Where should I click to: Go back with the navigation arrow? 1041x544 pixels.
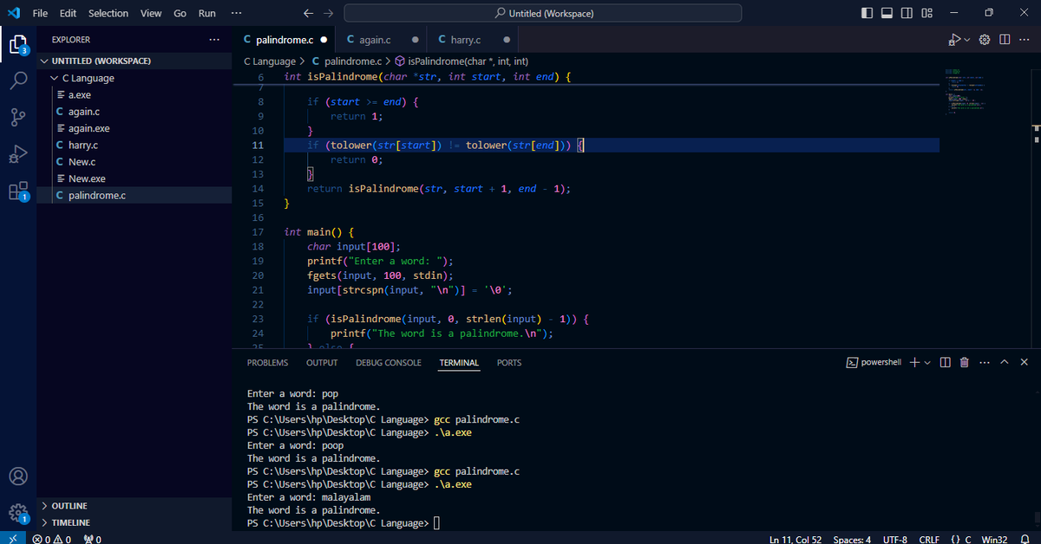(x=309, y=13)
